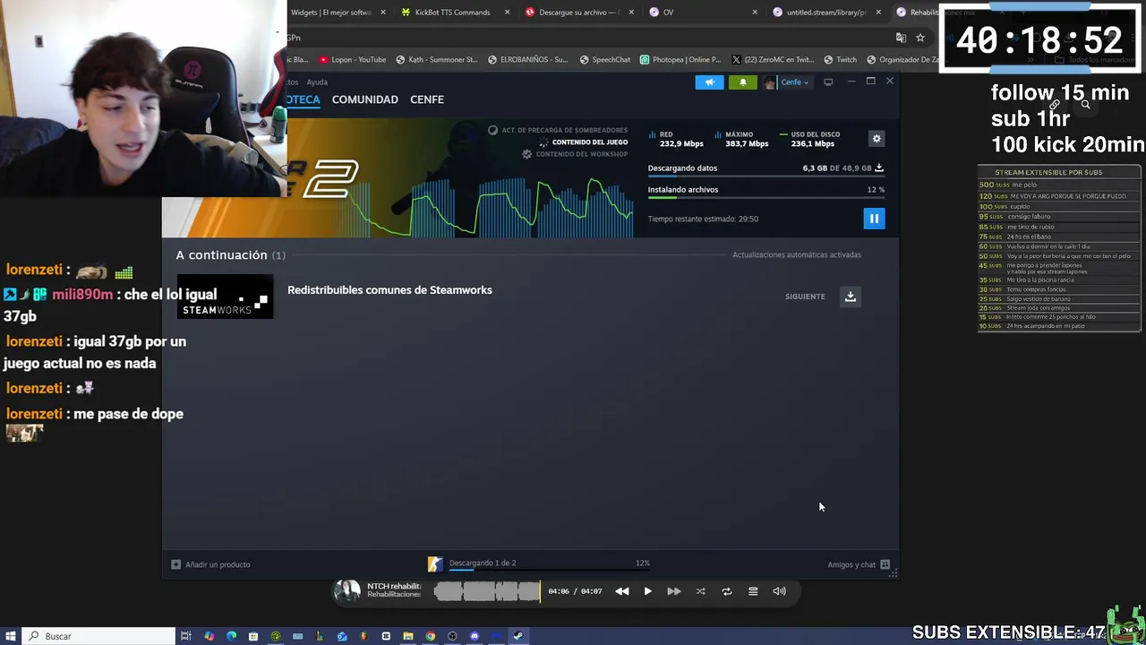Click the Cenfe profile avatar in Steam
Image resolution: width=1146 pixels, height=645 pixels.
click(x=769, y=82)
